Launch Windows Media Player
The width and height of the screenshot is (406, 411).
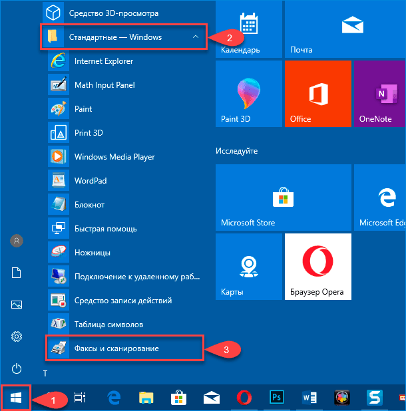pos(114,157)
